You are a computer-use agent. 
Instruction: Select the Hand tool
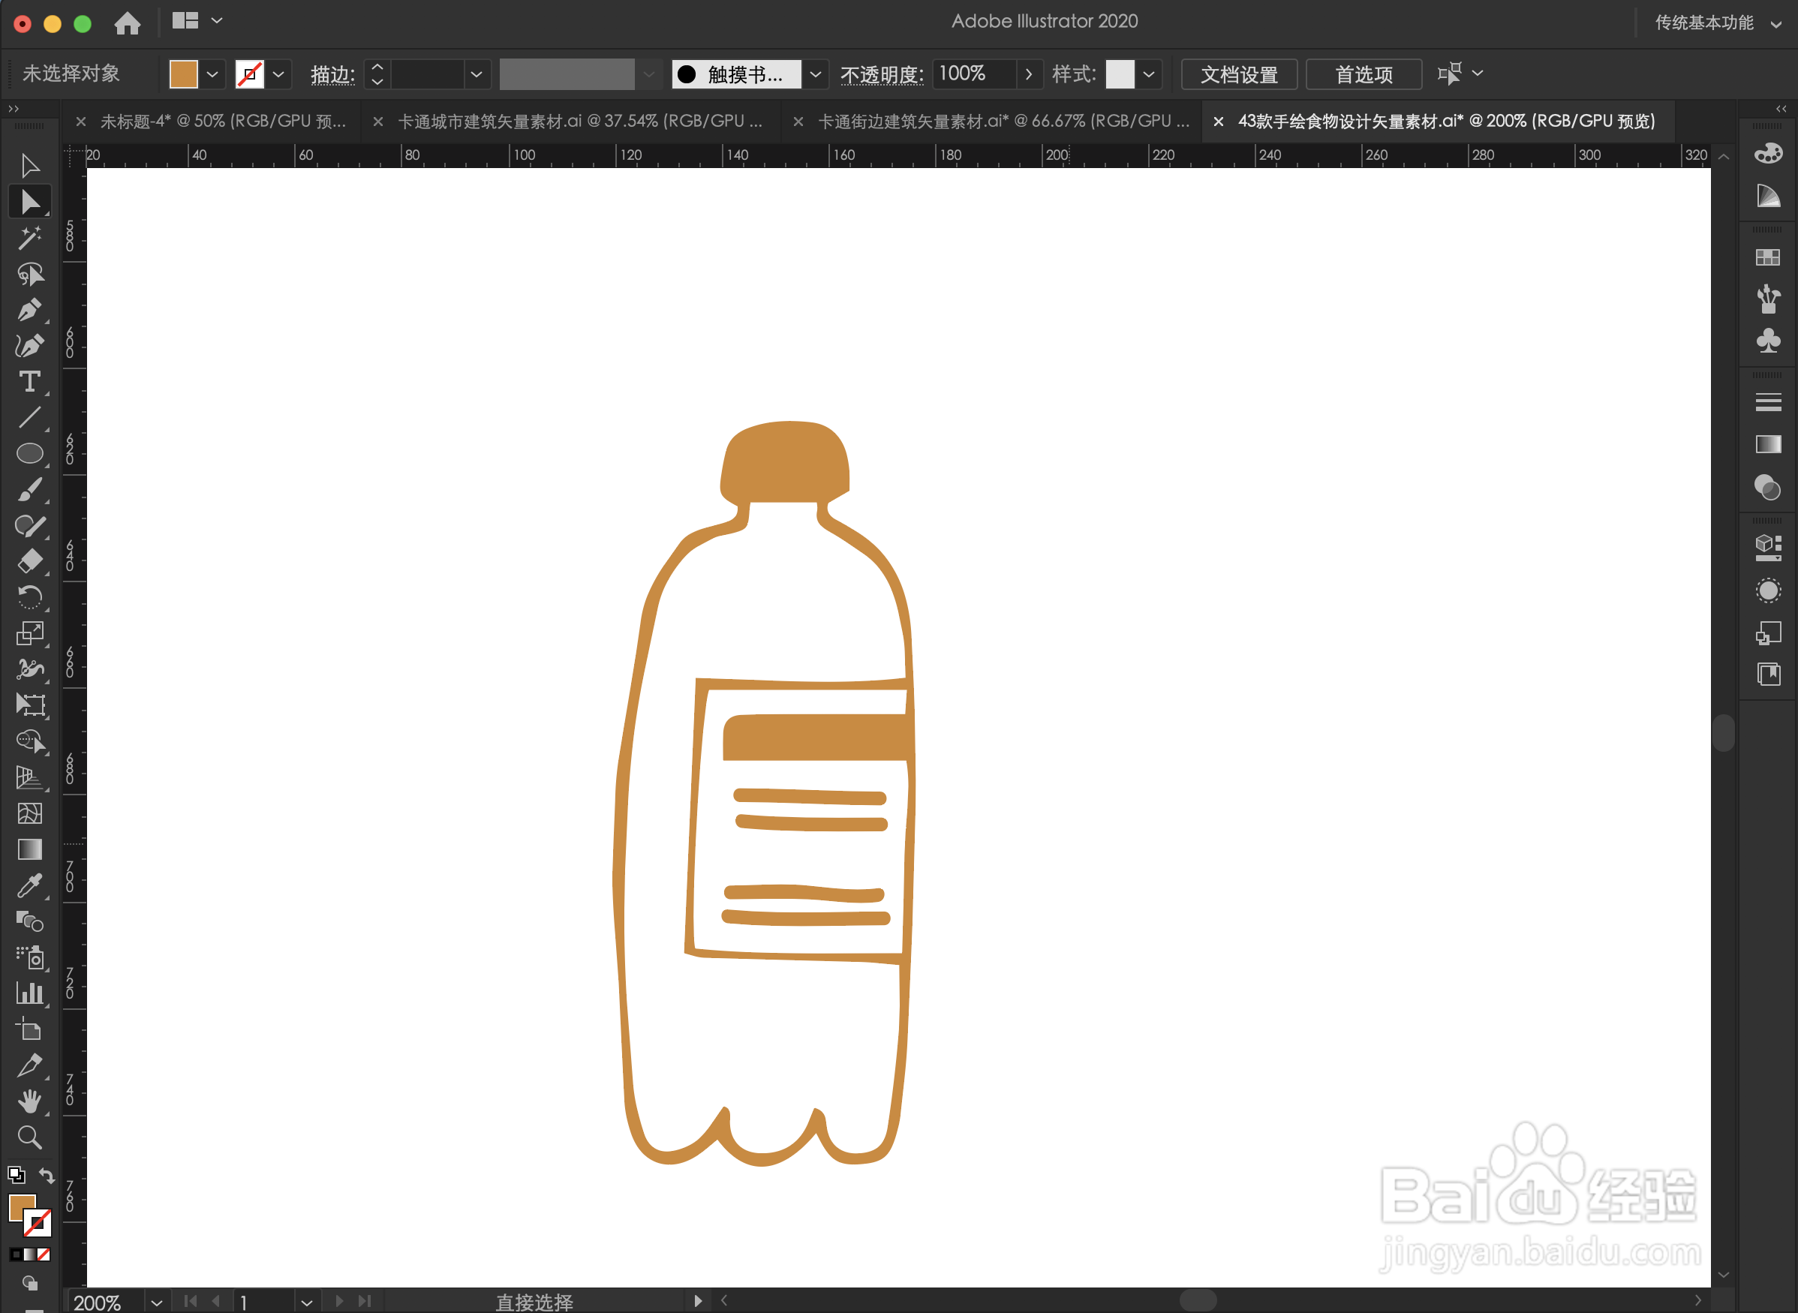tap(29, 1101)
